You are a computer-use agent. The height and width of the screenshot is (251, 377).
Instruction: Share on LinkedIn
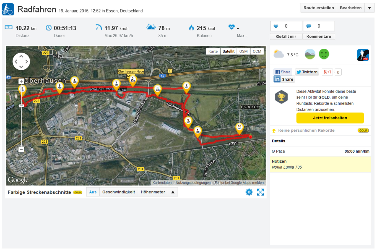[284, 79]
